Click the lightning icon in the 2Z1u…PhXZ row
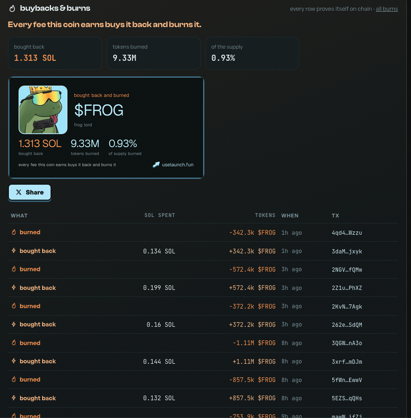The image size is (411, 418). (14, 288)
